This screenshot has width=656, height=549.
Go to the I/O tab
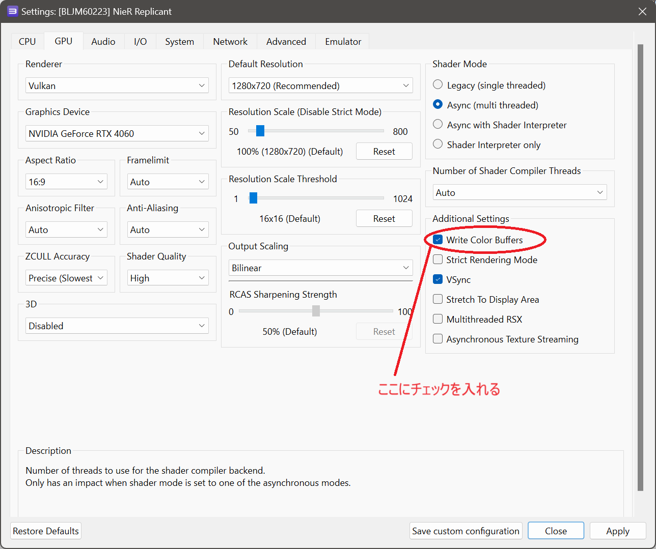tap(140, 41)
